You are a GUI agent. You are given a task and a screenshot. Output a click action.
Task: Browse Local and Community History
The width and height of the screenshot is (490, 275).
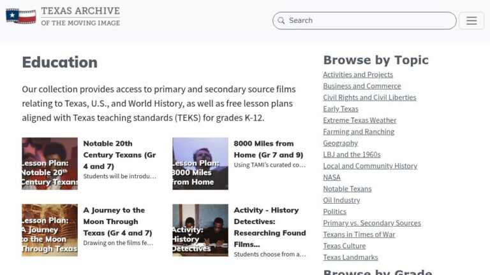[370, 166]
